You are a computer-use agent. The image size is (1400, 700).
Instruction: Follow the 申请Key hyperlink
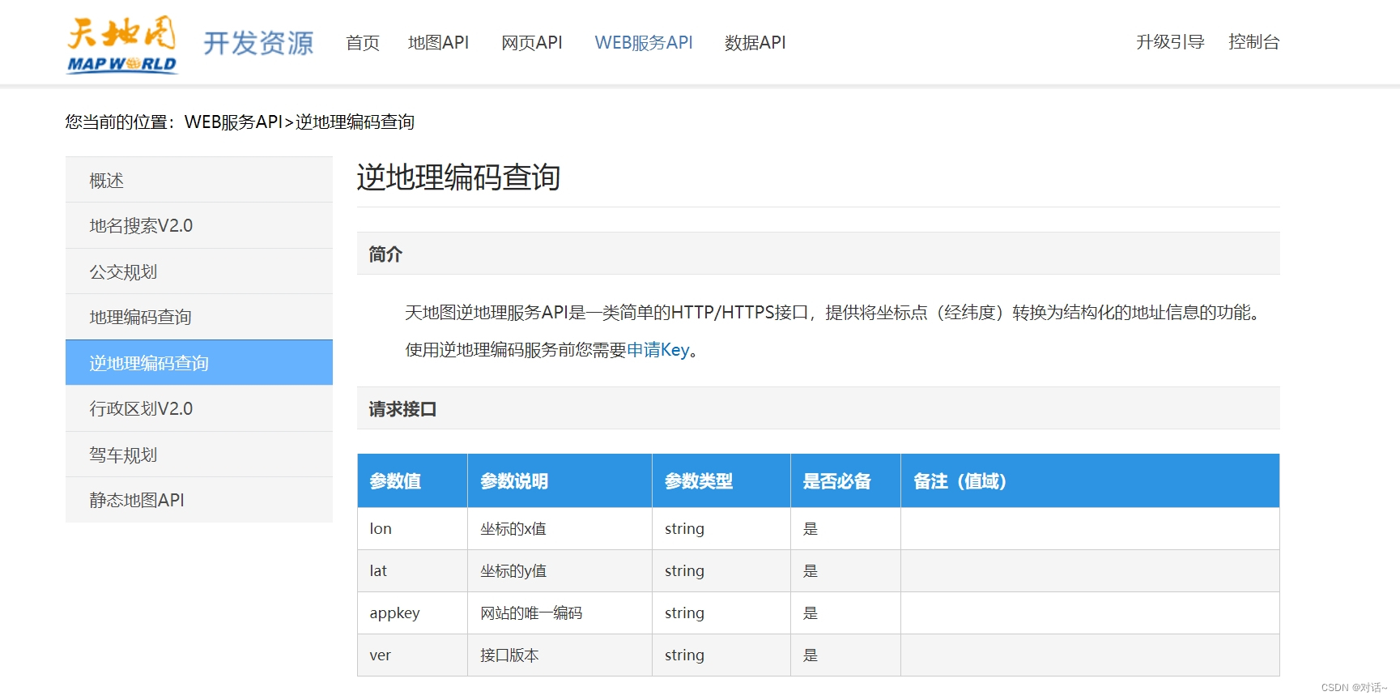click(x=658, y=350)
